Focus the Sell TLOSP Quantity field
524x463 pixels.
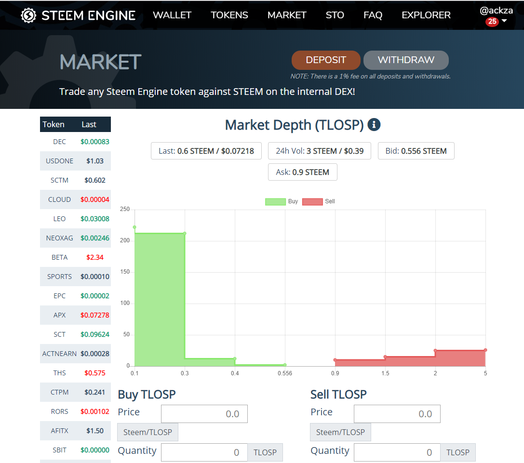[x=397, y=452]
